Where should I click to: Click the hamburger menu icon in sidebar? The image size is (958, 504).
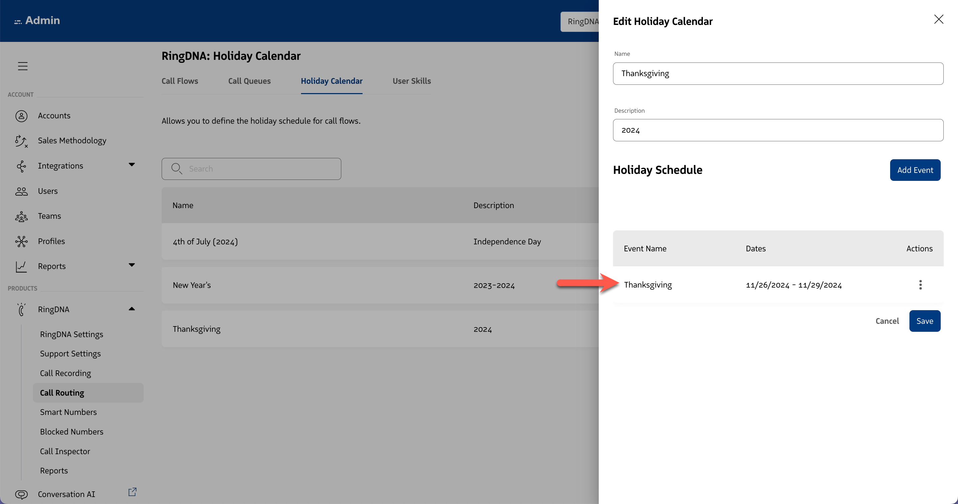(23, 66)
